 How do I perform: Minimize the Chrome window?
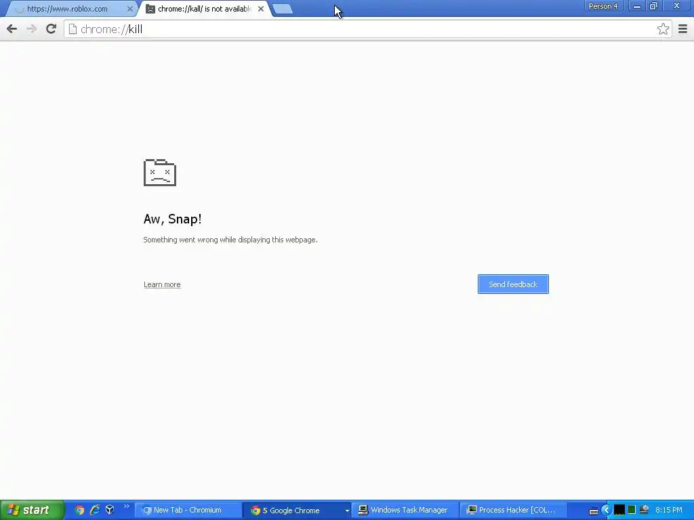pyautogui.click(x=636, y=6)
